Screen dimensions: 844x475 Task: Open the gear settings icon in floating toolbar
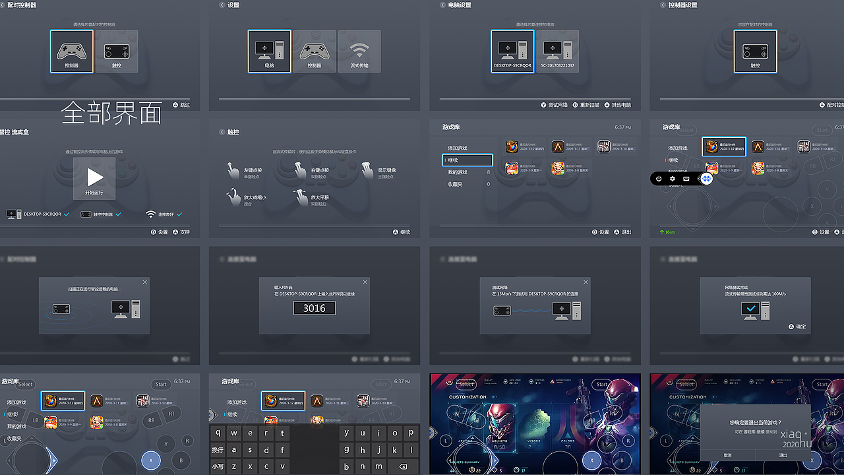[673, 179]
